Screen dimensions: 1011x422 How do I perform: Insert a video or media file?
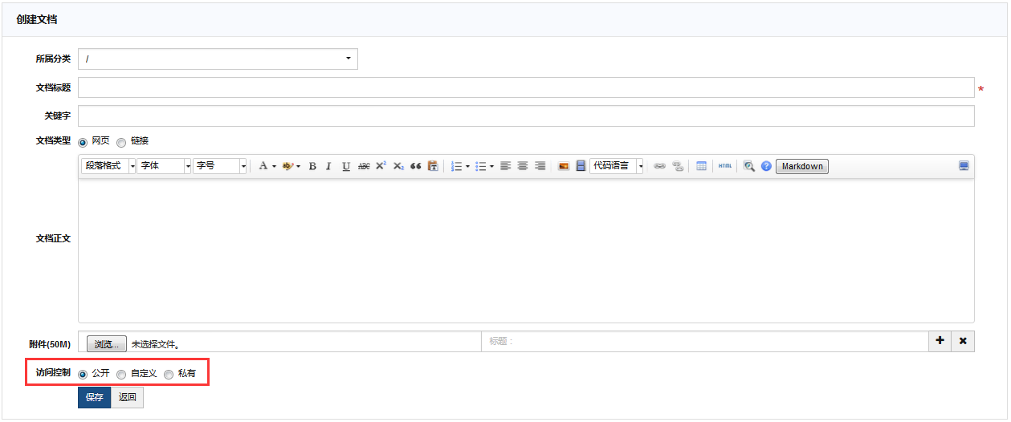(x=581, y=166)
